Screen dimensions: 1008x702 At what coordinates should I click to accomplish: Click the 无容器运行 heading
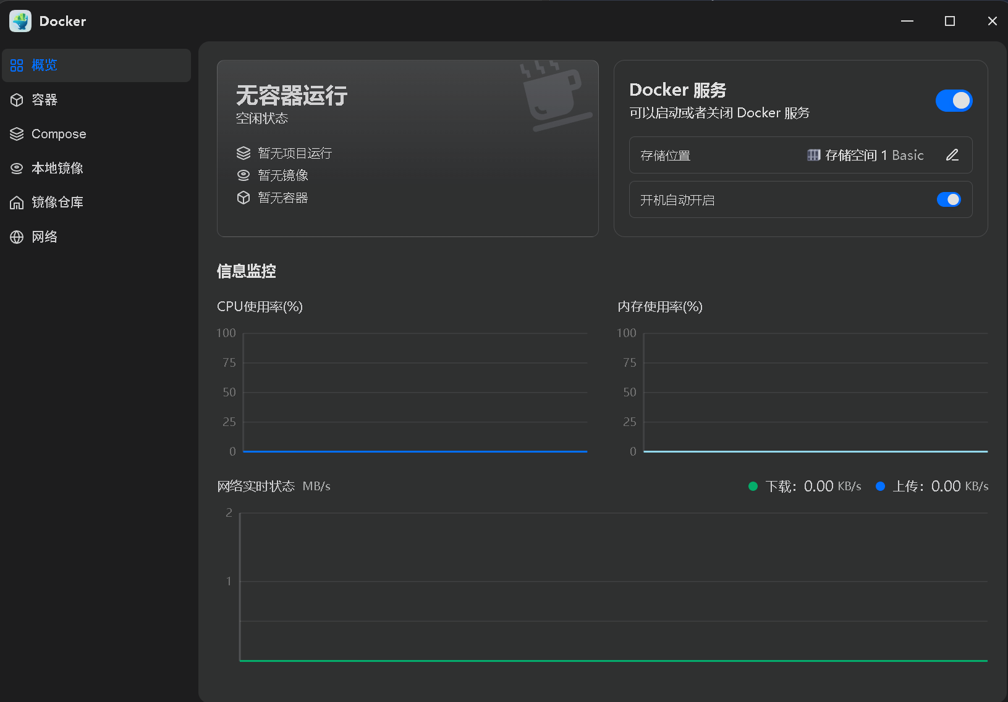(292, 96)
